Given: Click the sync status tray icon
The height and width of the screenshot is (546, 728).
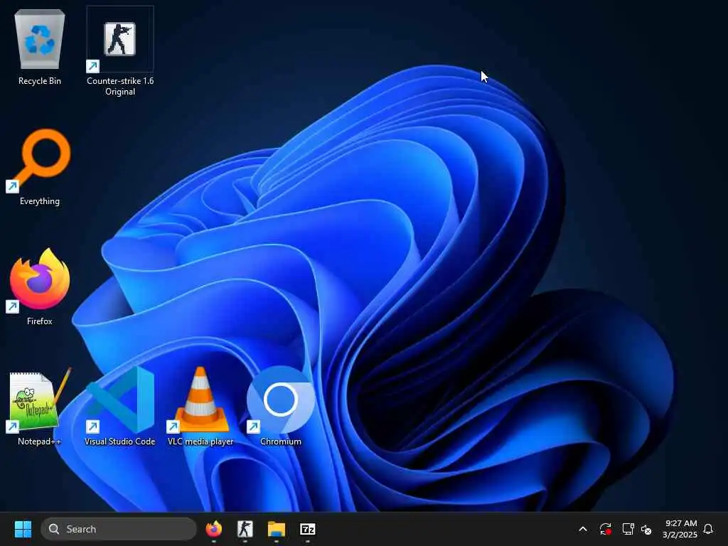Looking at the screenshot, I should [x=606, y=529].
